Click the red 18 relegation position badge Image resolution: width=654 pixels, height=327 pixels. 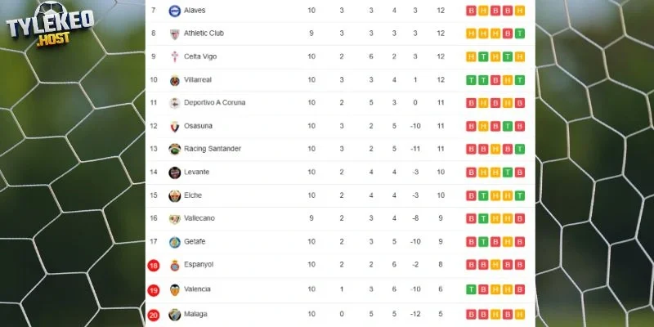154,265
